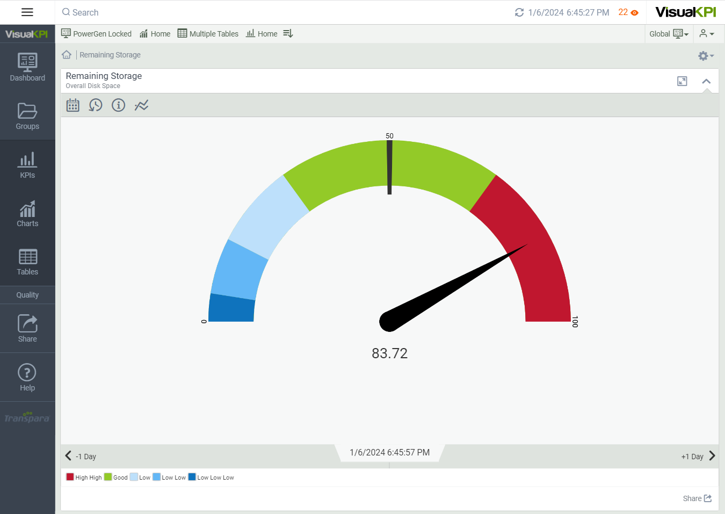Open Charts in the sidebar

tap(27, 214)
